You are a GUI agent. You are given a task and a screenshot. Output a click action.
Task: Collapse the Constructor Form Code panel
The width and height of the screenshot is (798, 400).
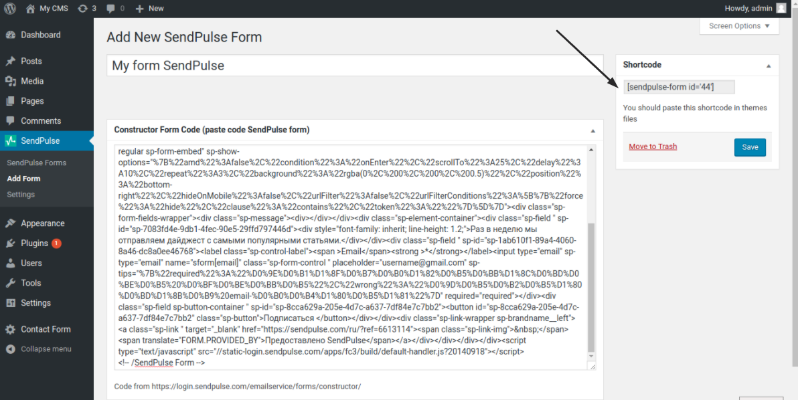tap(593, 130)
